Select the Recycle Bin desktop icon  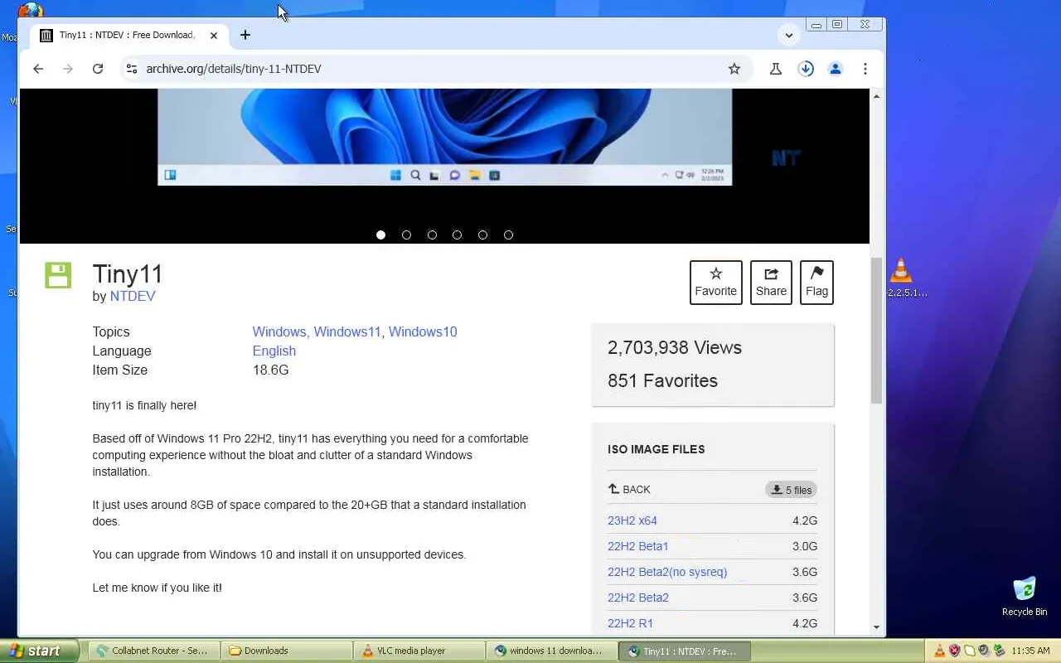(1025, 597)
